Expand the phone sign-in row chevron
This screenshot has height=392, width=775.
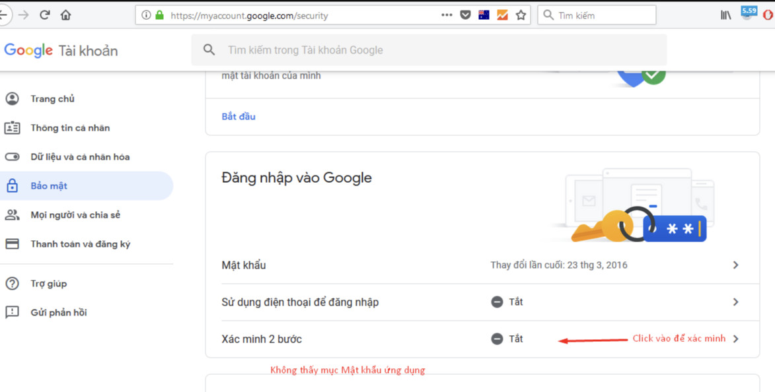735,302
